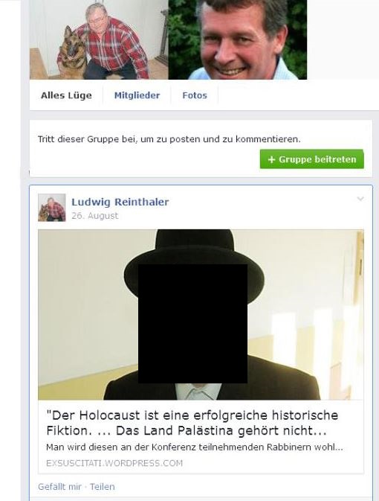Click the description starting 'Man wird diesen'

(x=195, y=447)
